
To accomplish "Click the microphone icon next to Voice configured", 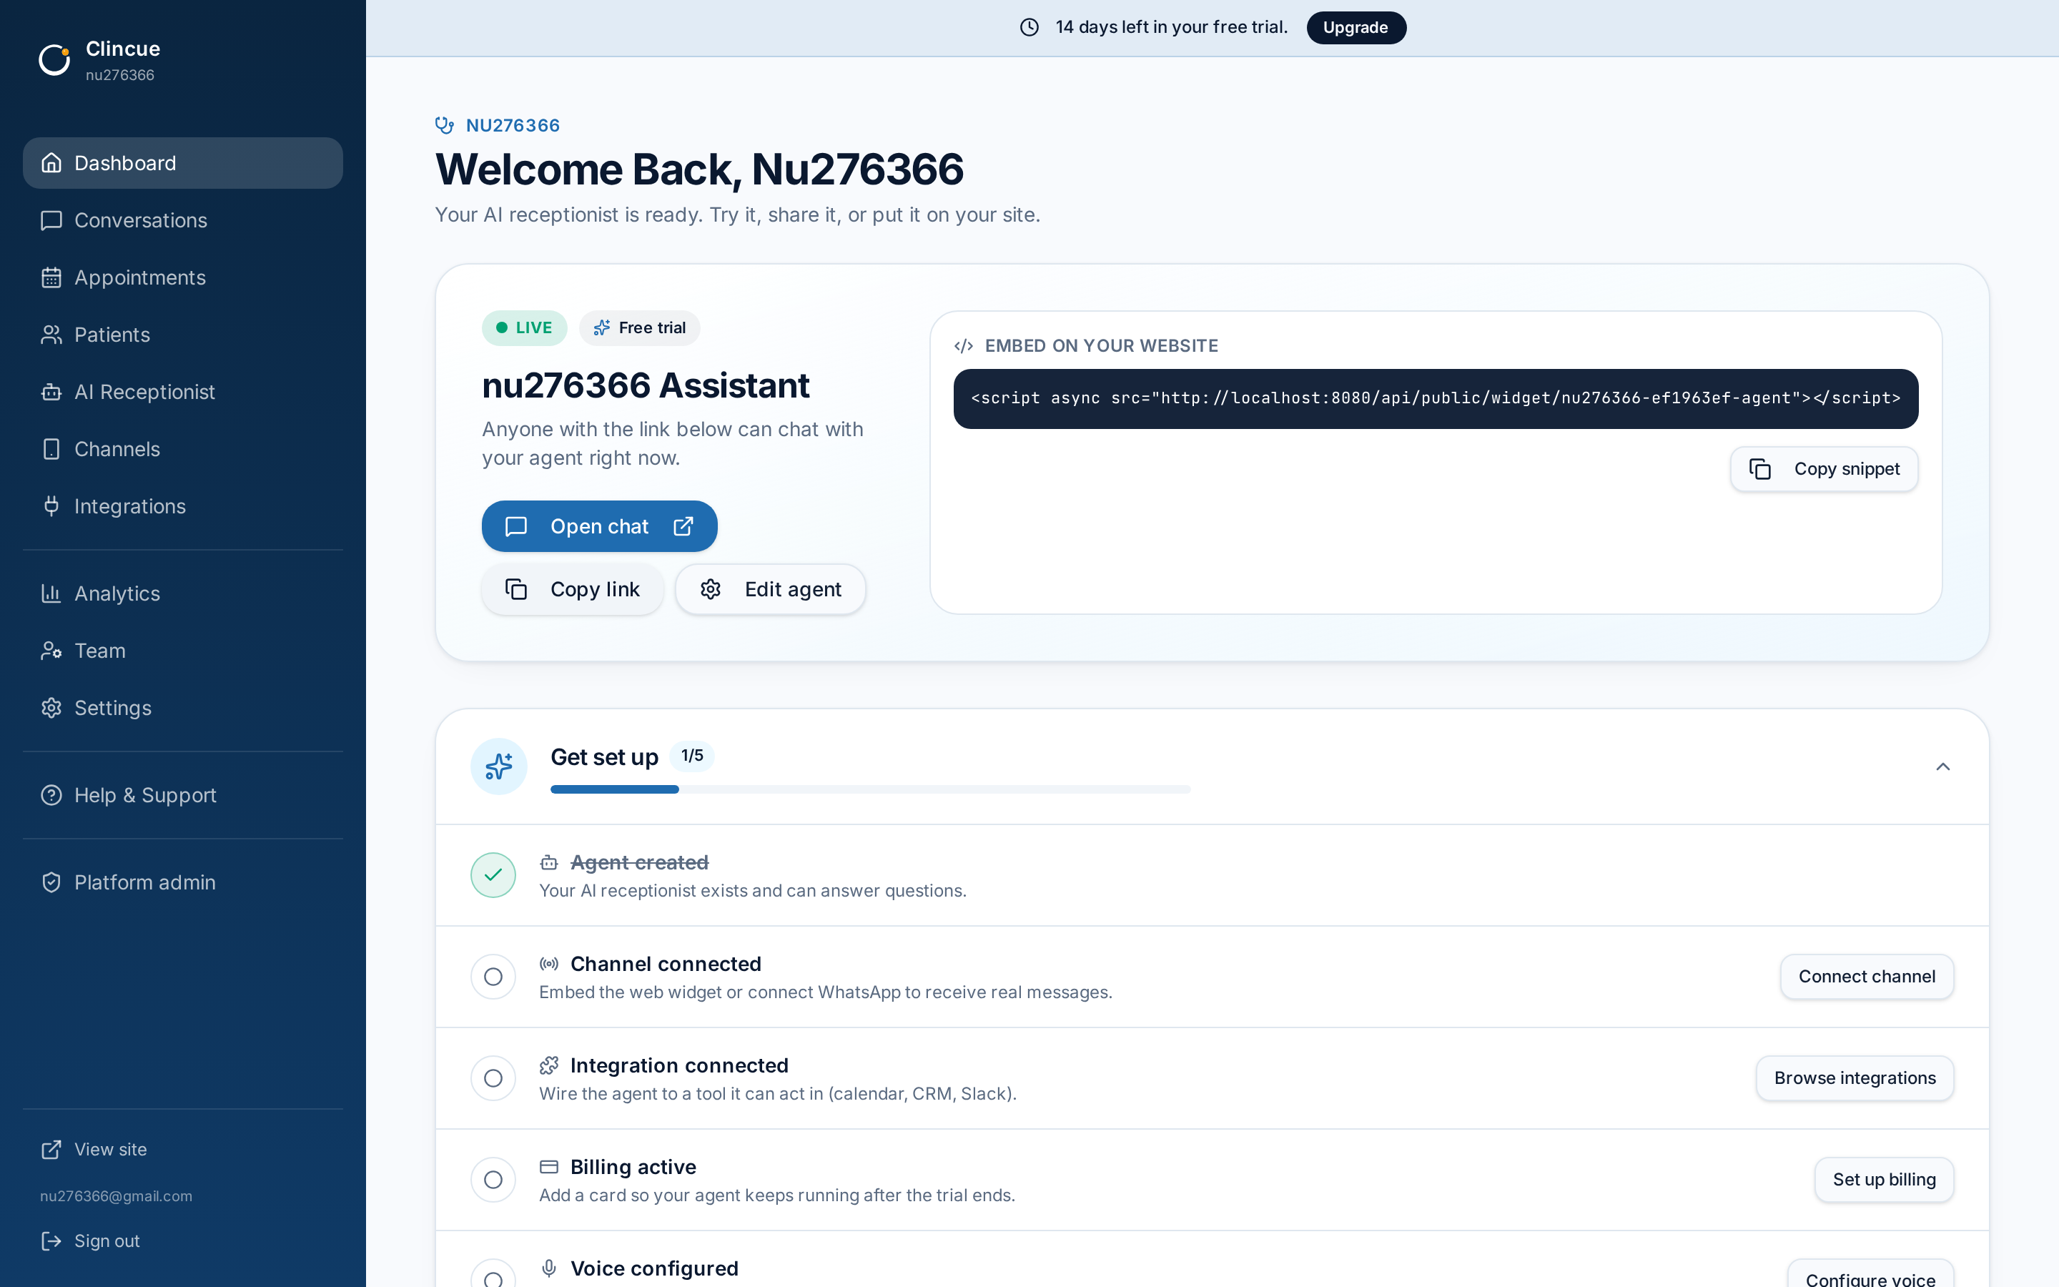I will click(x=549, y=1268).
